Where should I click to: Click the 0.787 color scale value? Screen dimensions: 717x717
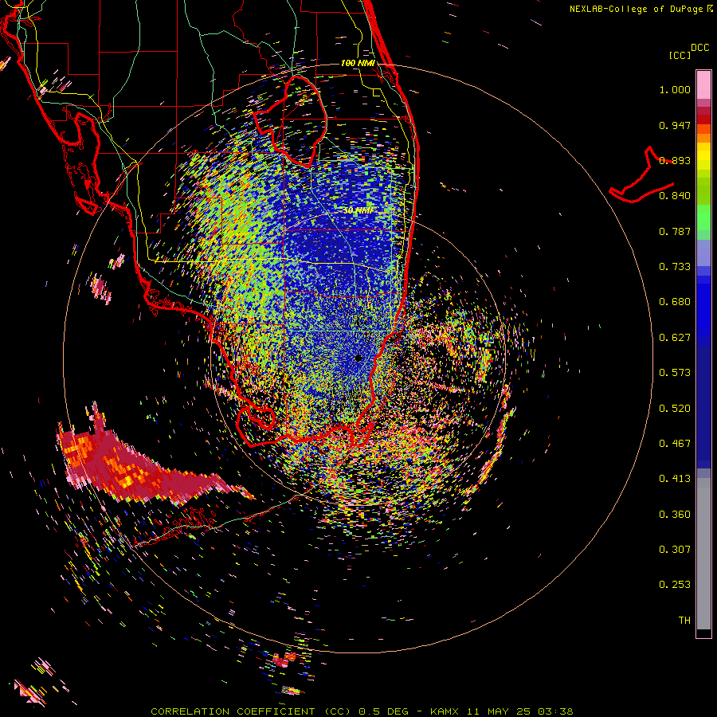(675, 231)
